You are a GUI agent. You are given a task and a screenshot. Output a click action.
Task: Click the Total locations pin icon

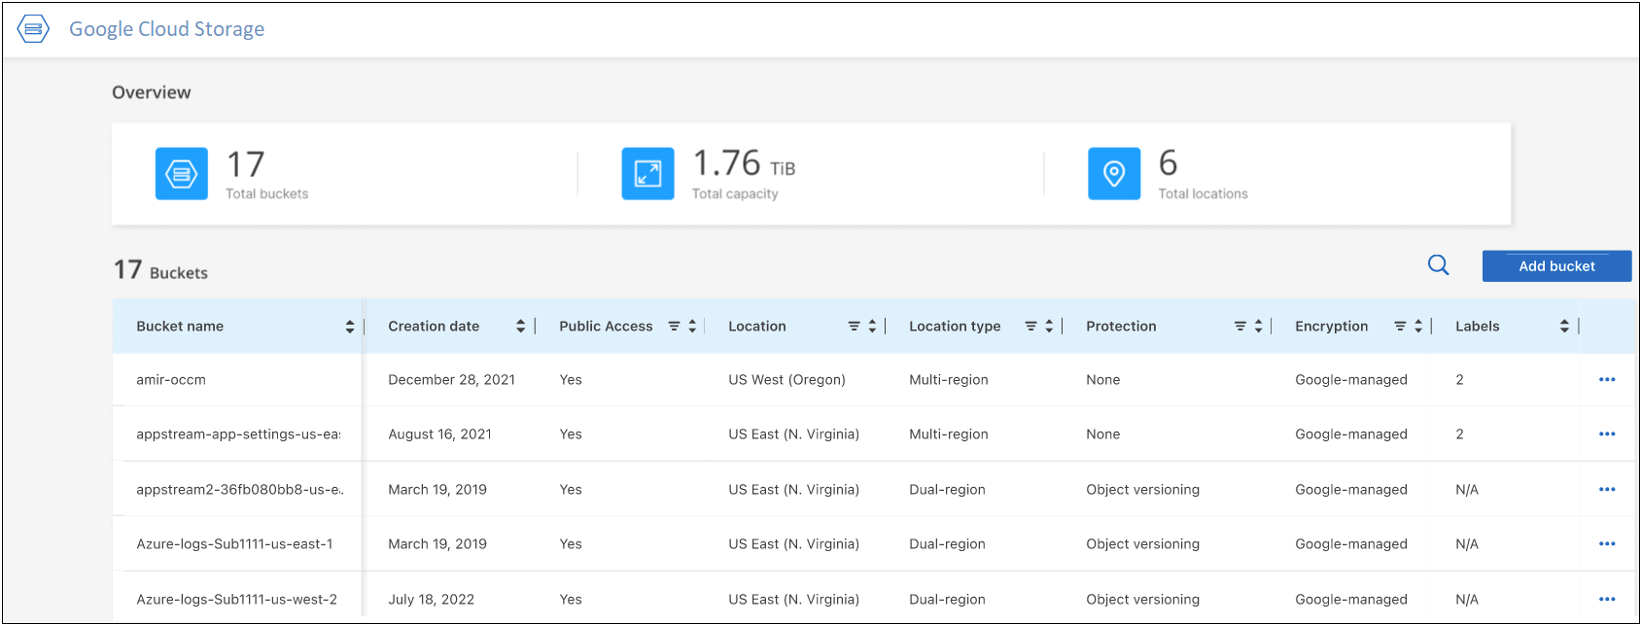click(1114, 174)
